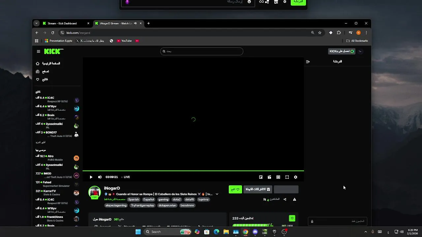422x237 pixels.
Task: Bookmark this page with star icon
Action: coord(319,33)
